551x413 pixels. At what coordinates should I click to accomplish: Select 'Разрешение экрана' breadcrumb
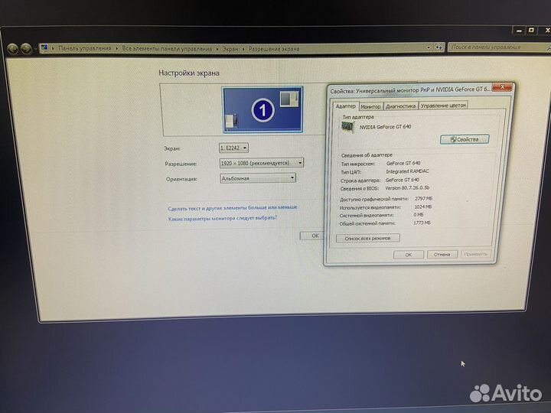[x=274, y=49]
